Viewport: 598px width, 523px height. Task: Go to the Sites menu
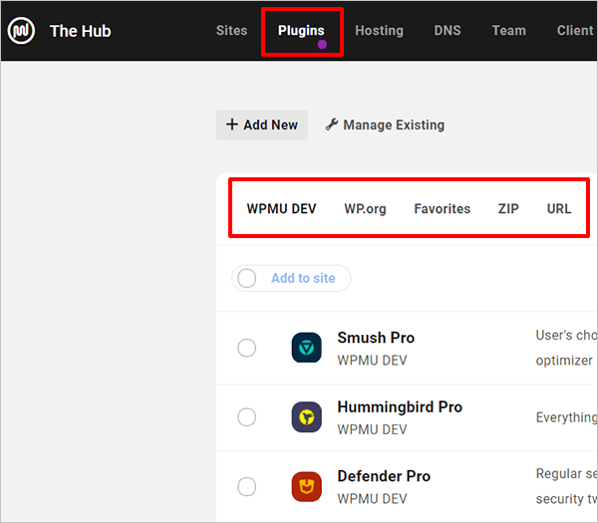[x=231, y=31]
